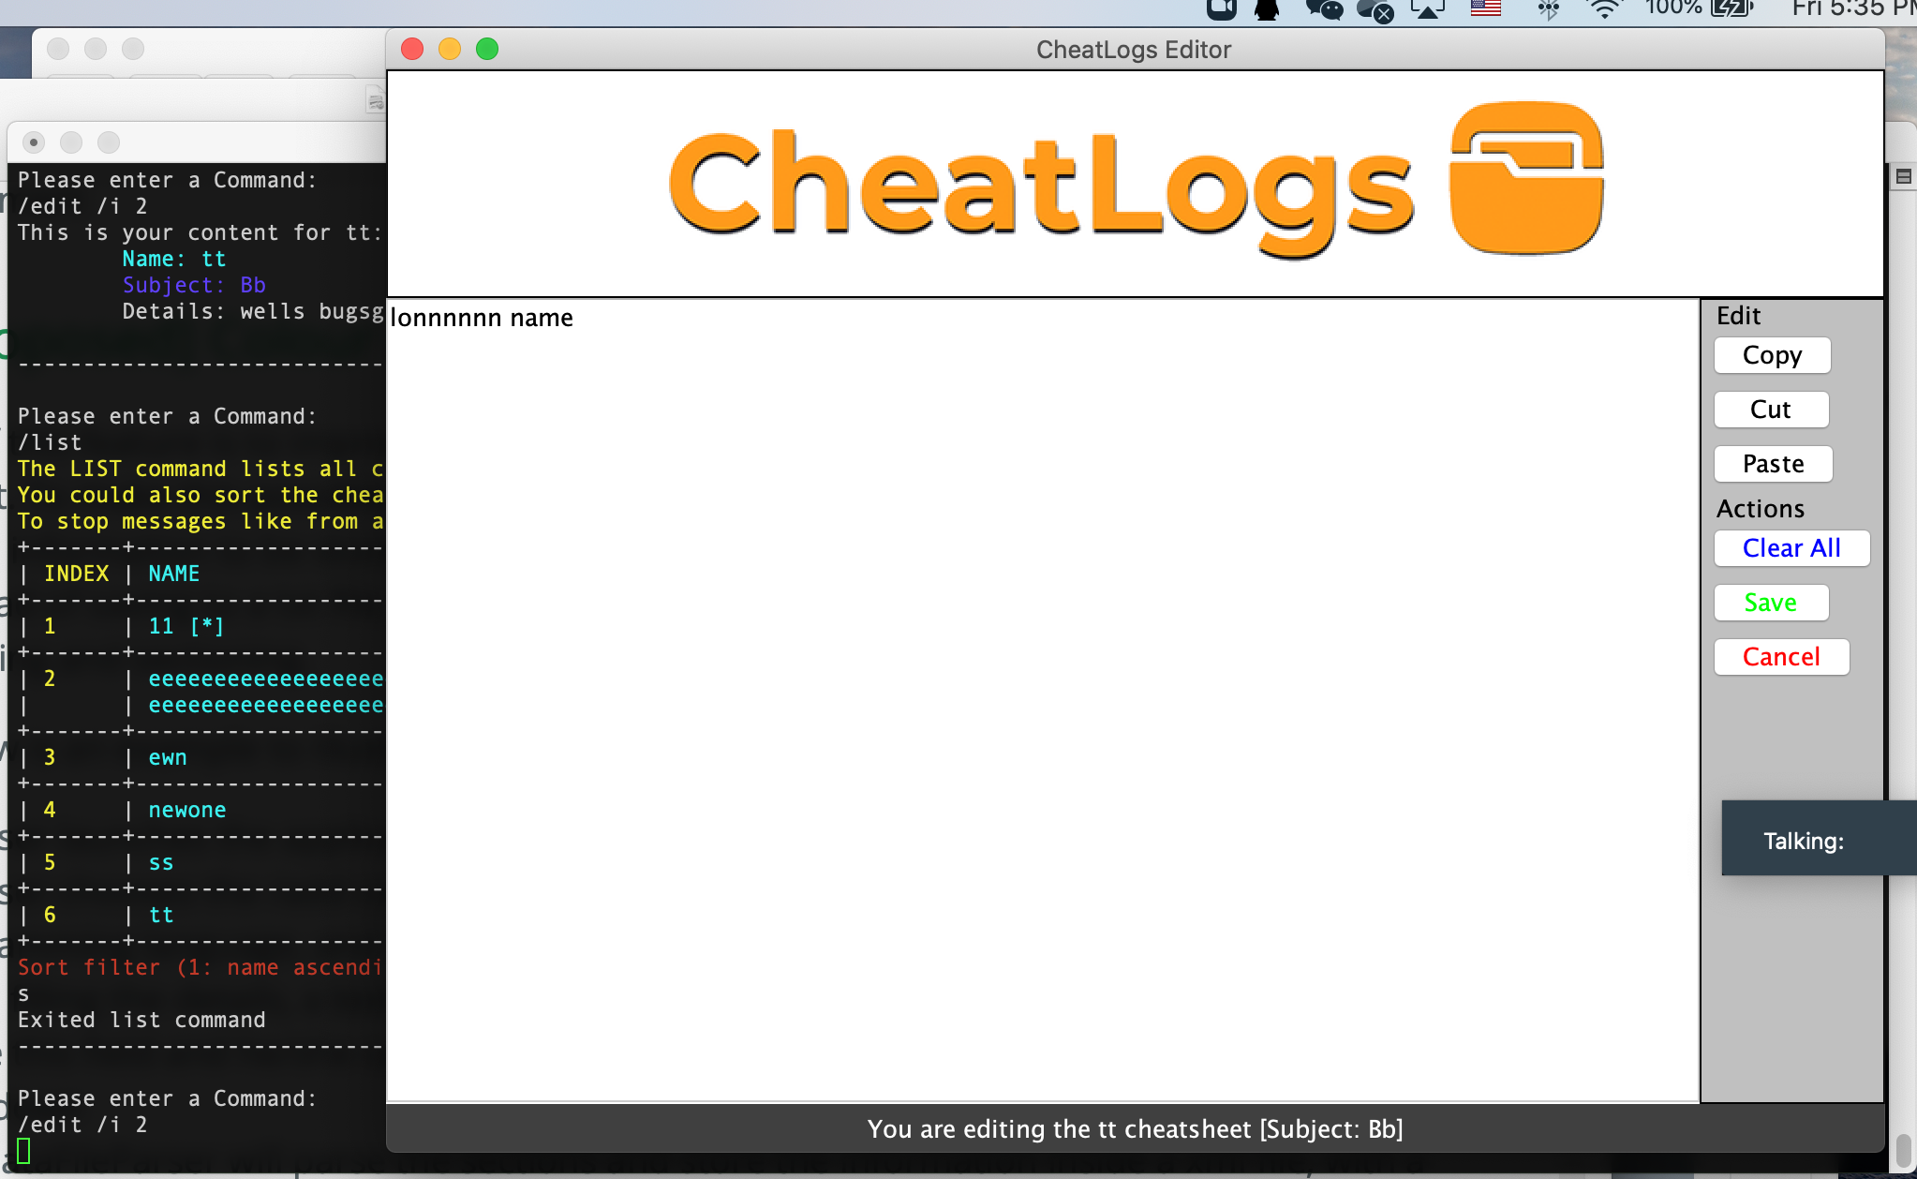Image resolution: width=1917 pixels, height=1179 pixels.
Task: Open WeChat from the menu bar
Action: 1324,9
